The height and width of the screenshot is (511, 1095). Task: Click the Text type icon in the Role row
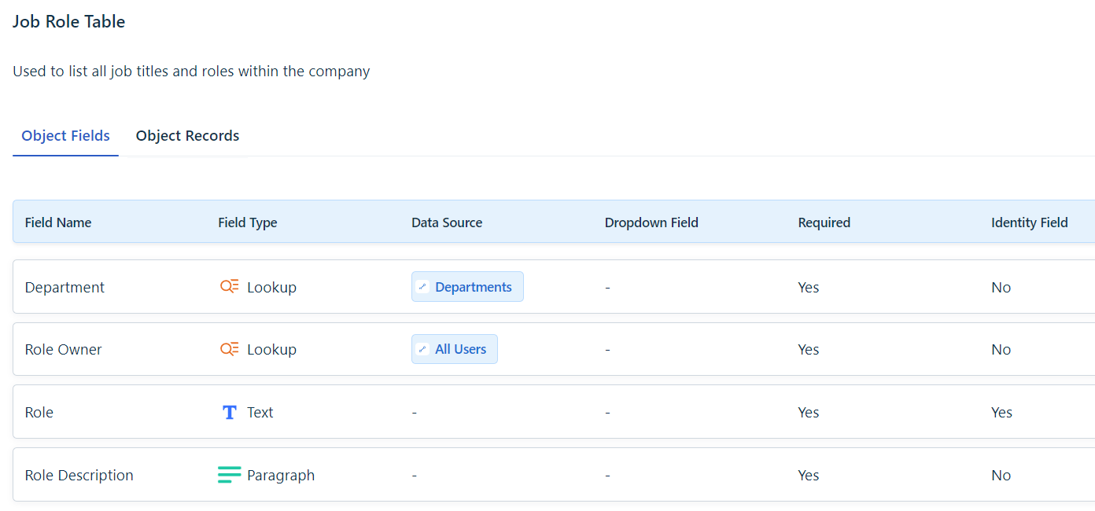(230, 412)
